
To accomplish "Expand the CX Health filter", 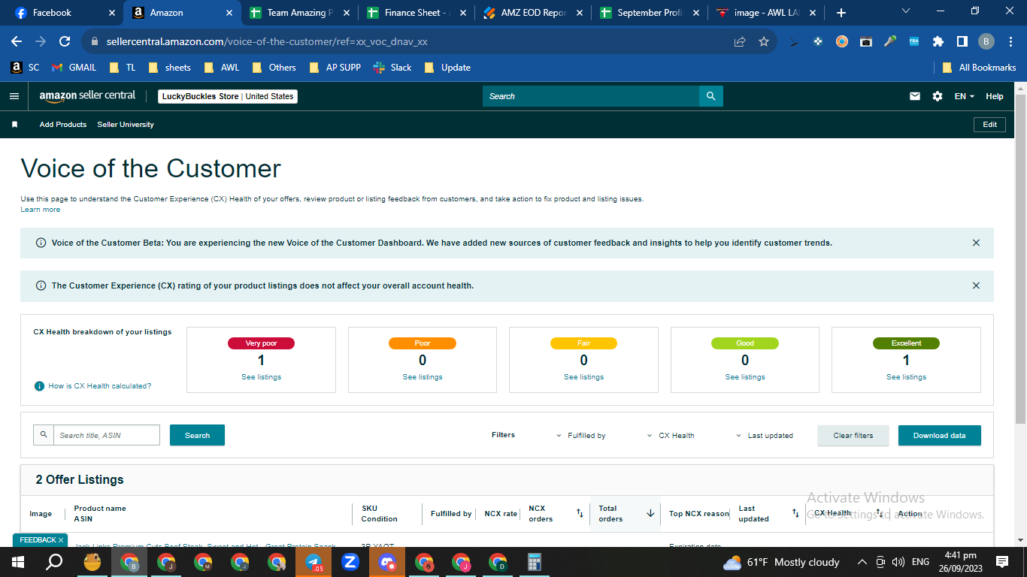I will [671, 436].
